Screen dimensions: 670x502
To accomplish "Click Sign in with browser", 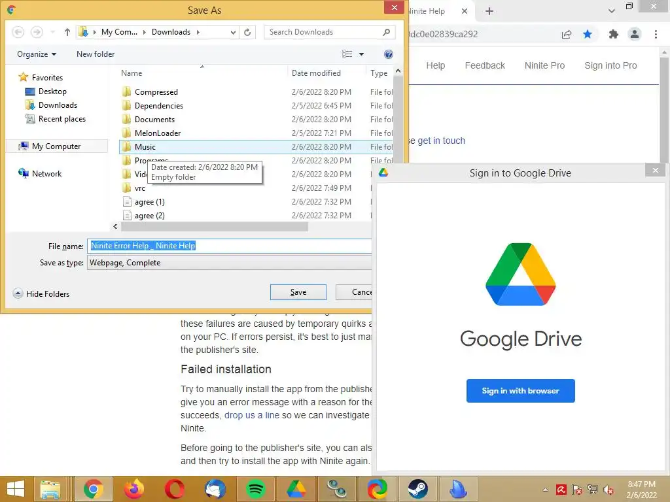I will tap(520, 391).
